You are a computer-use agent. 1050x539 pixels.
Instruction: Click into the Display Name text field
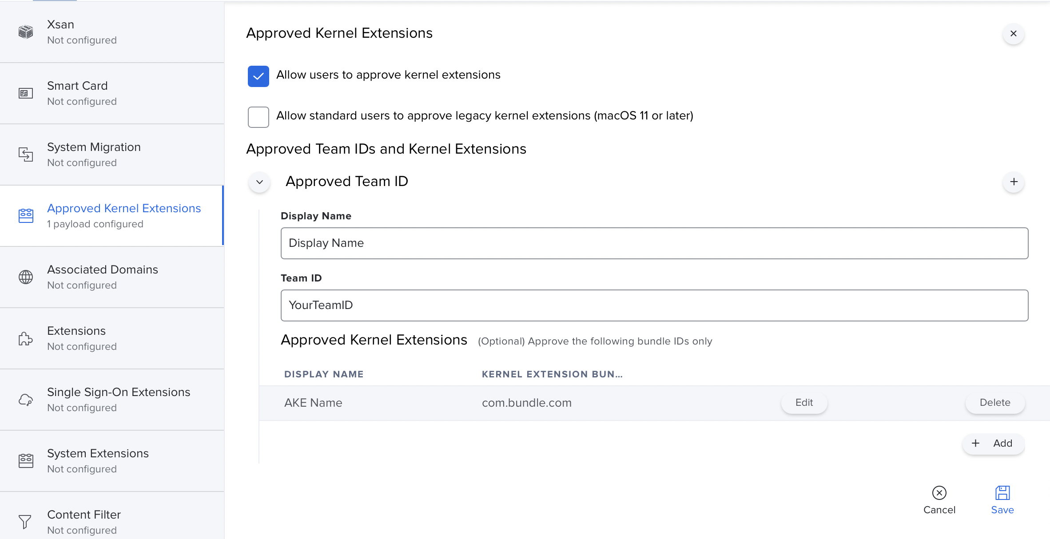[x=654, y=243]
